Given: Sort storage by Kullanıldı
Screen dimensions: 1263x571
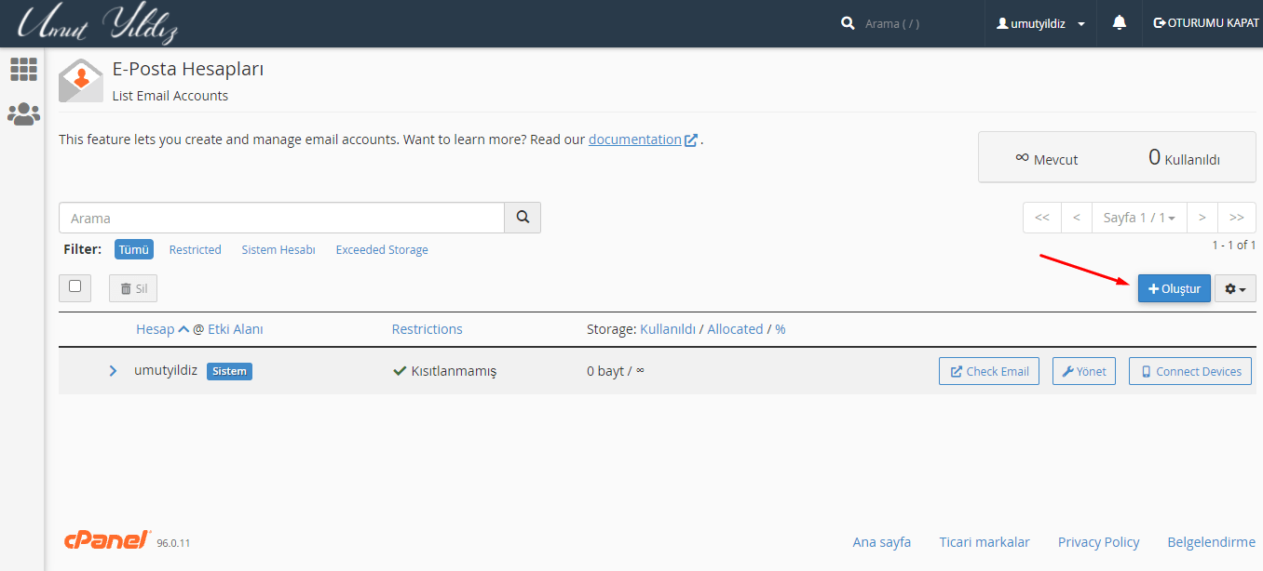Looking at the screenshot, I should 668,329.
